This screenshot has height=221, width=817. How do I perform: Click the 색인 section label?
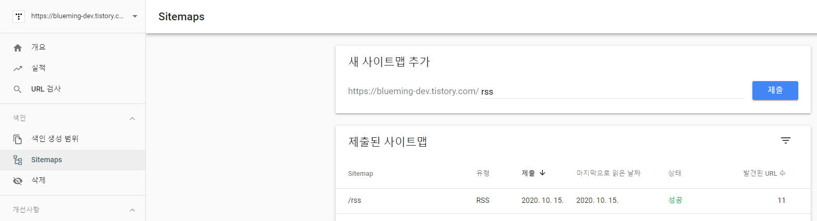[19, 119]
